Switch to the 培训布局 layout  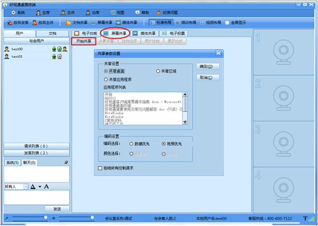pos(186,22)
